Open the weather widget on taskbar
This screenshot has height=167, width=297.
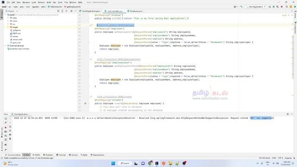(10, 163)
